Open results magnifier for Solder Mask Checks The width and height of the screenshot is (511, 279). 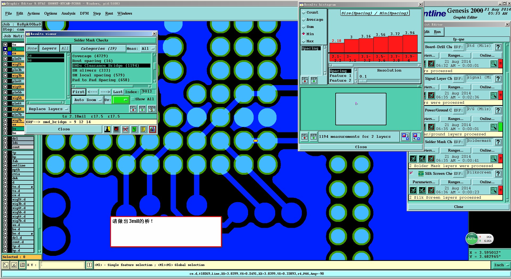pos(494,159)
